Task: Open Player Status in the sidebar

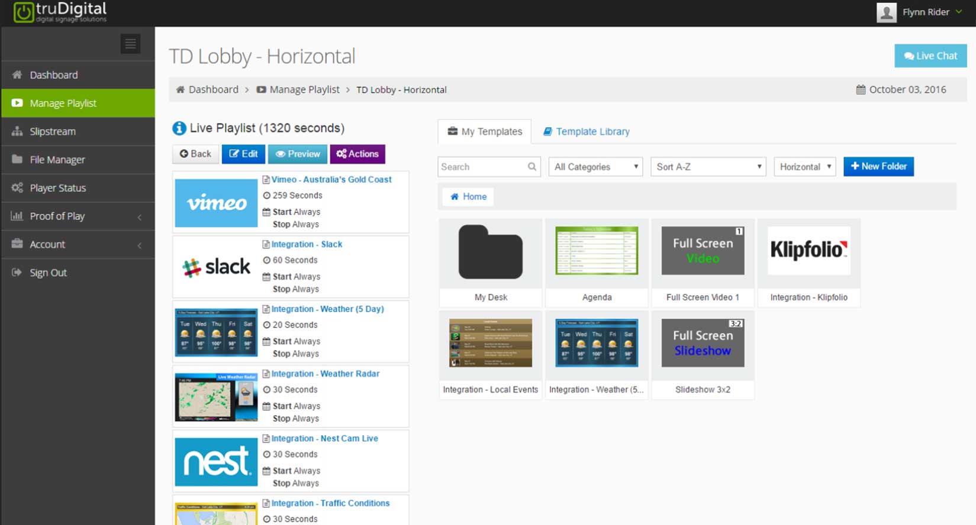Action: click(x=78, y=188)
